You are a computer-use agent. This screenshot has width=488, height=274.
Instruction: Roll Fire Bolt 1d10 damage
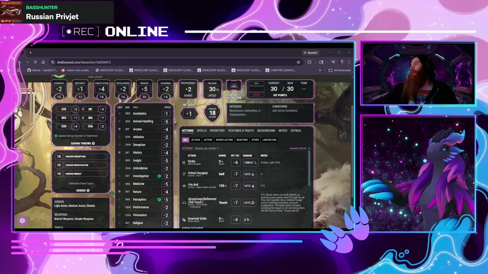point(249,186)
